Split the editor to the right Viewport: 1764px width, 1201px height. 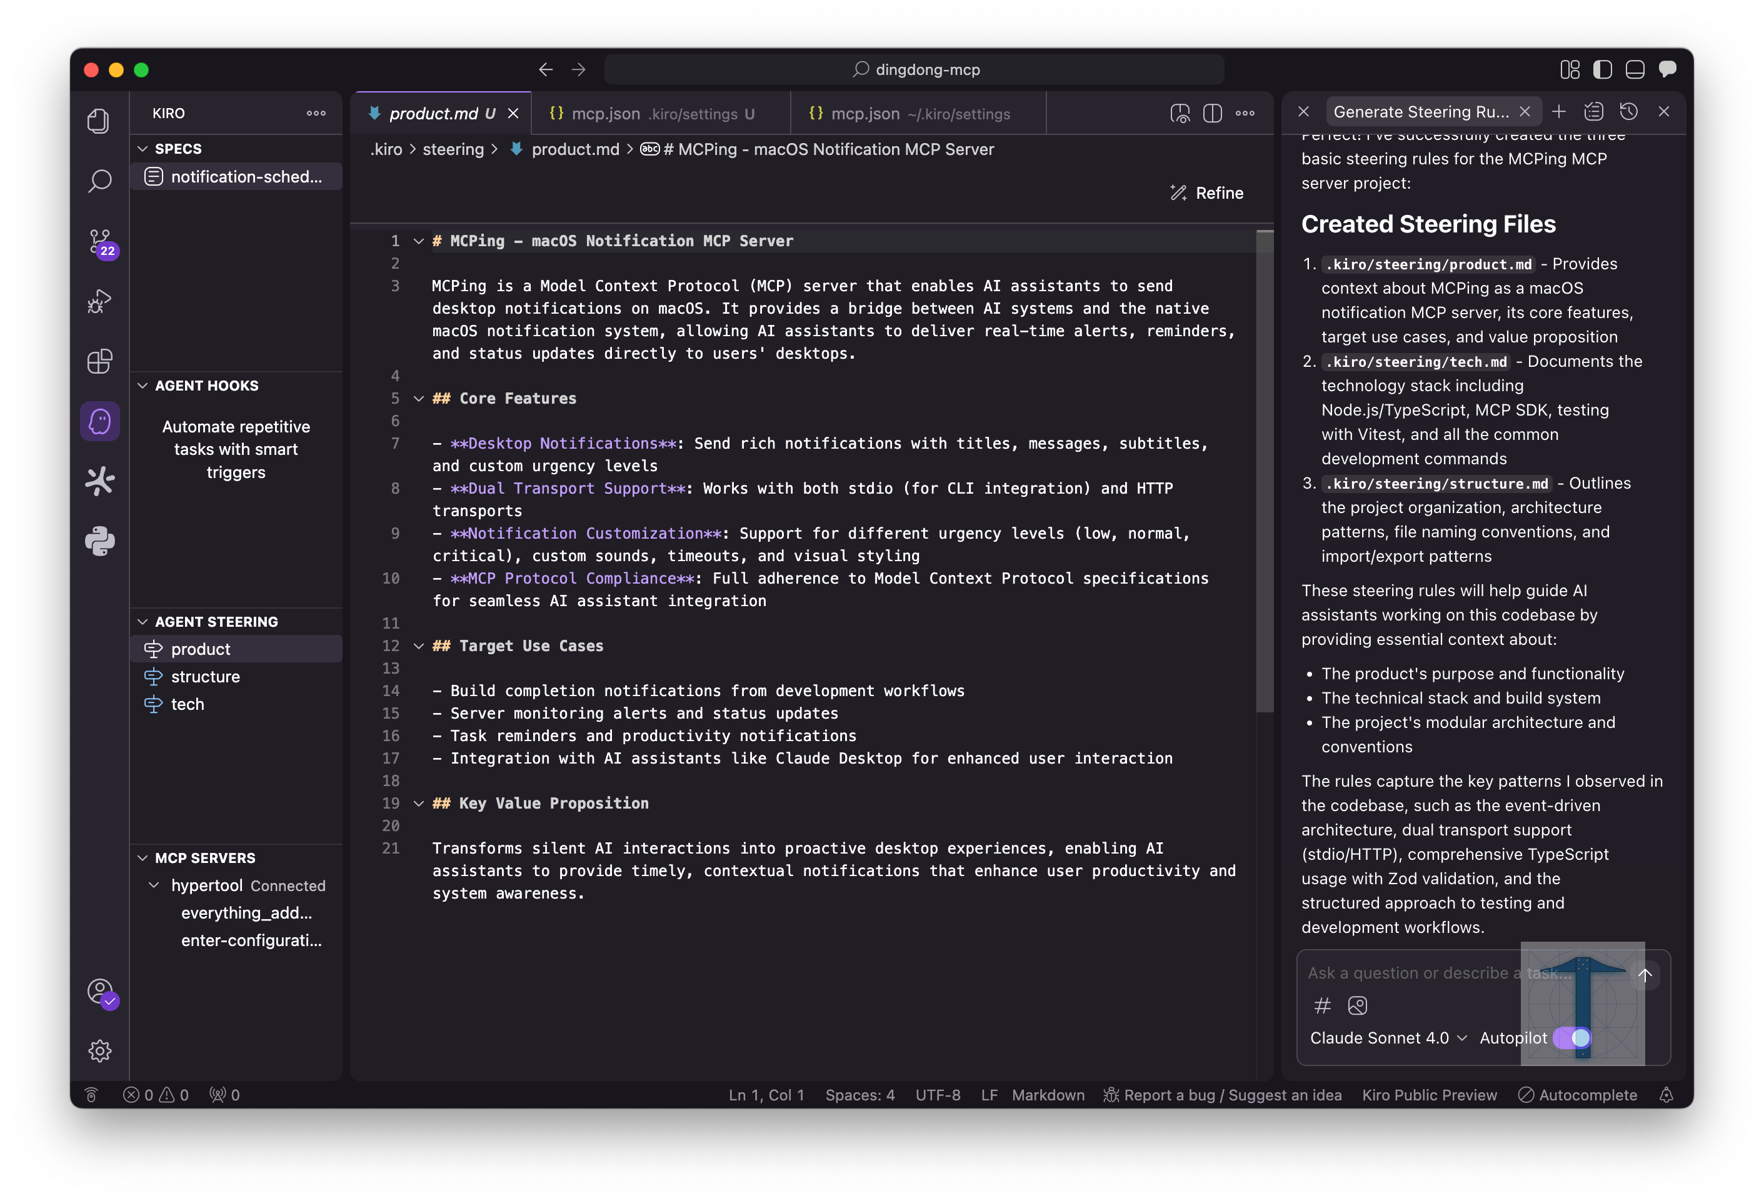[x=1212, y=114]
